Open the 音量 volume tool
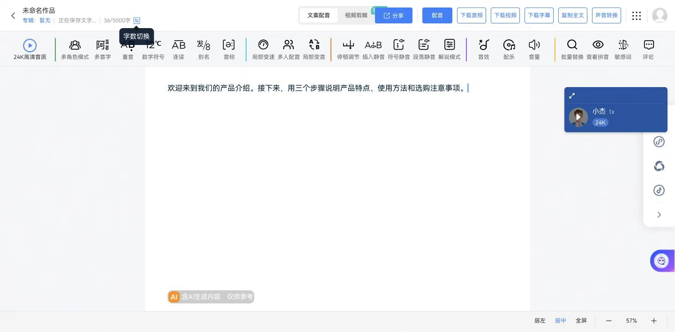Screen dimensions: 675x332 point(534,50)
